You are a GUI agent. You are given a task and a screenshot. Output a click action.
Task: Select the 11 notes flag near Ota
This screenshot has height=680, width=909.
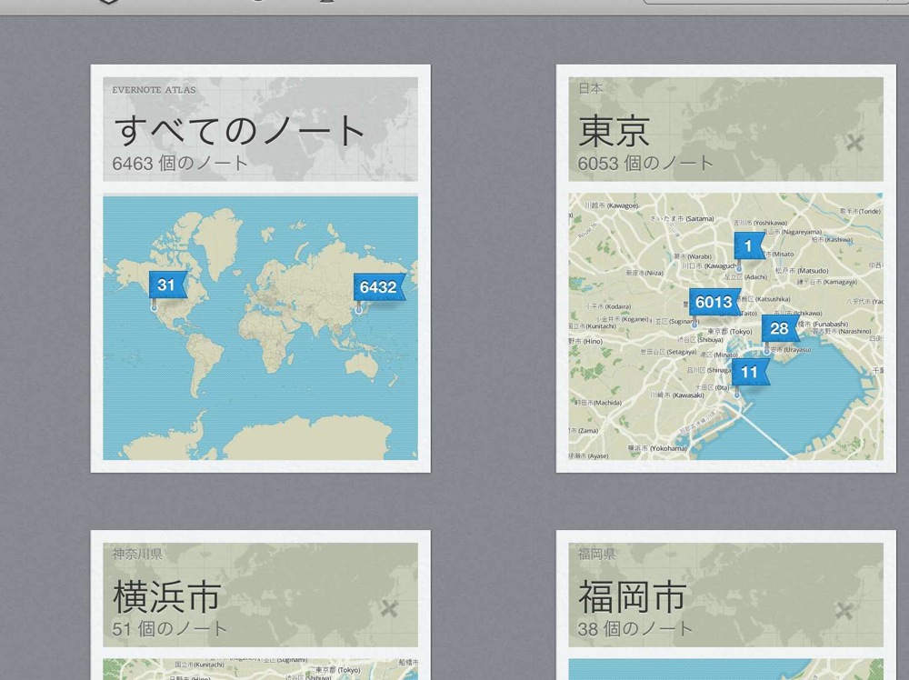coord(750,372)
